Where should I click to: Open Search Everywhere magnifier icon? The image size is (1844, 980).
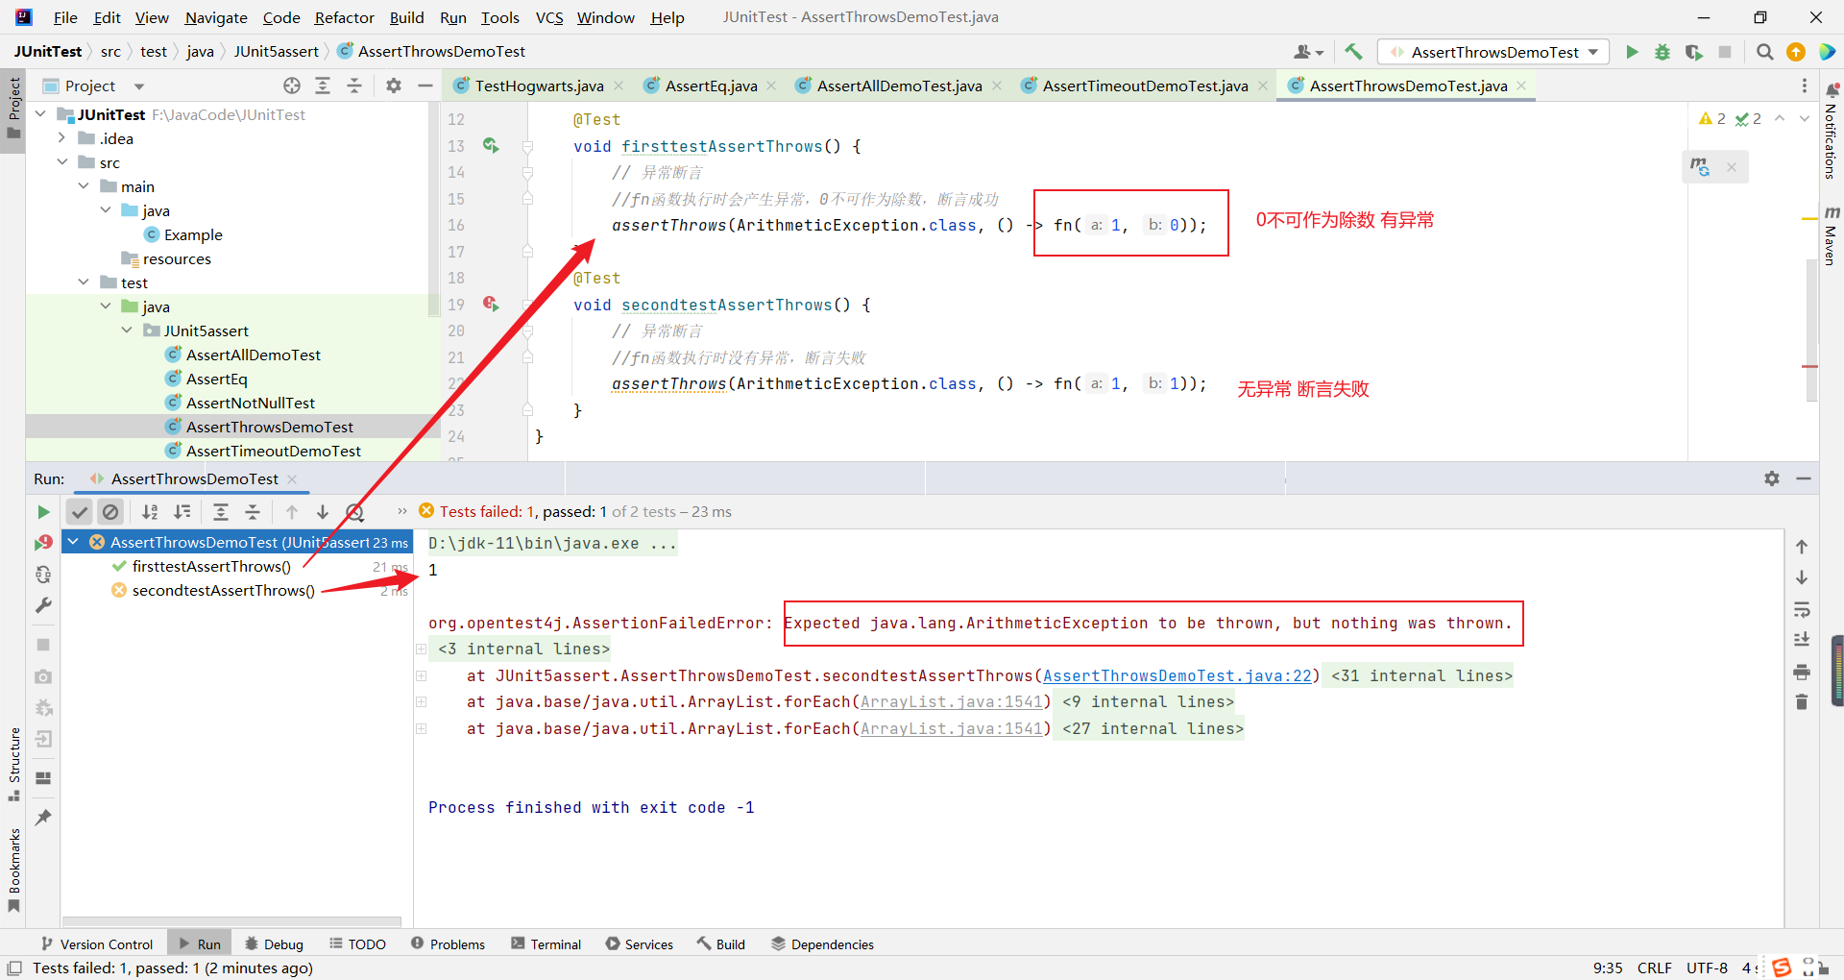pyautogui.click(x=1764, y=52)
